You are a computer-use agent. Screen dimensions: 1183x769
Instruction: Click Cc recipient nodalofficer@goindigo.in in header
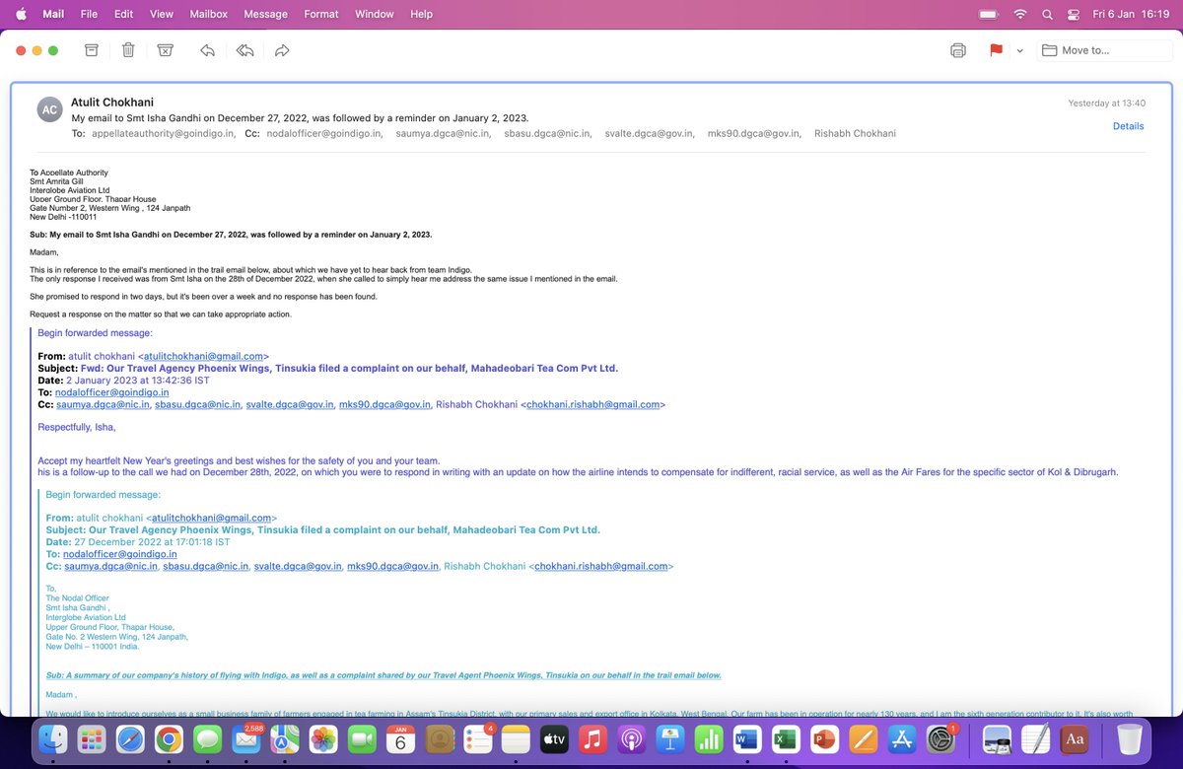pyautogui.click(x=323, y=133)
